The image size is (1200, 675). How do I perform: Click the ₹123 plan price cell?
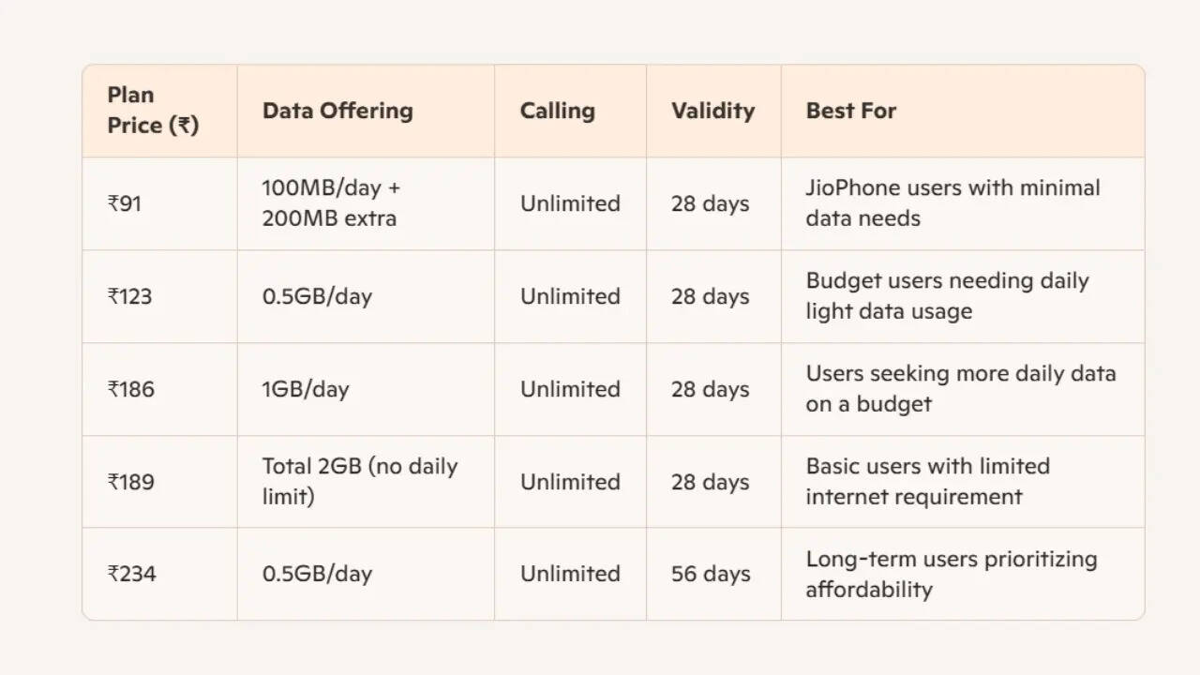pyautogui.click(x=130, y=296)
